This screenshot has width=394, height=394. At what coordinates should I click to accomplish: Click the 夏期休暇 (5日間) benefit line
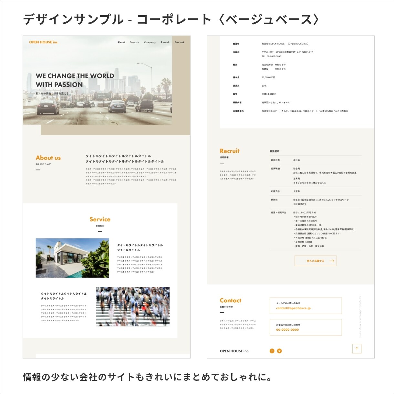303,242
